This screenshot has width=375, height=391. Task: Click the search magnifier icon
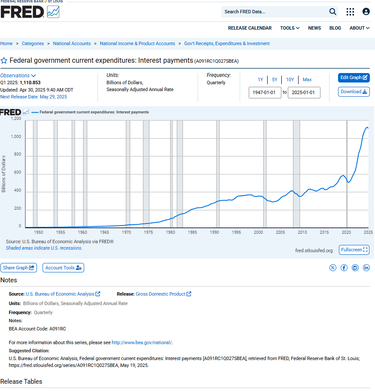pyautogui.click(x=332, y=12)
